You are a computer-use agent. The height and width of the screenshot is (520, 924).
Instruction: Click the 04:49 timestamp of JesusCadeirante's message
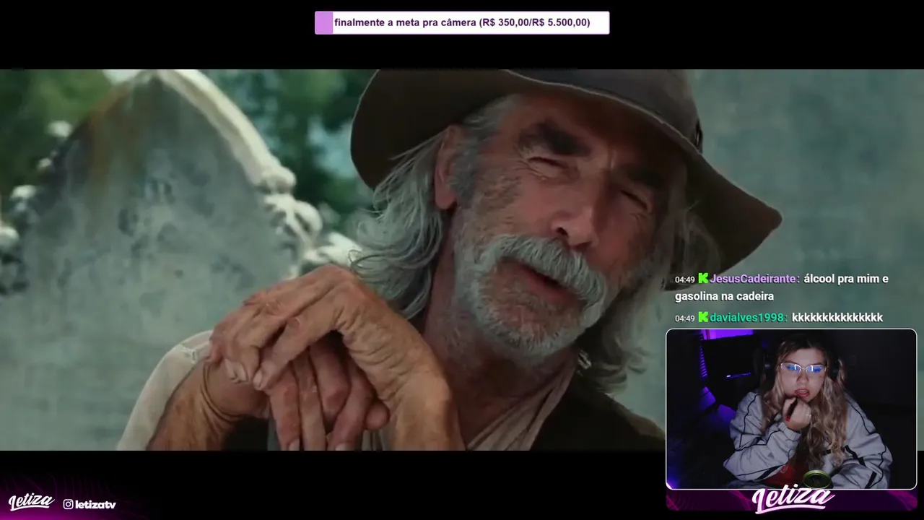[684, 279]
